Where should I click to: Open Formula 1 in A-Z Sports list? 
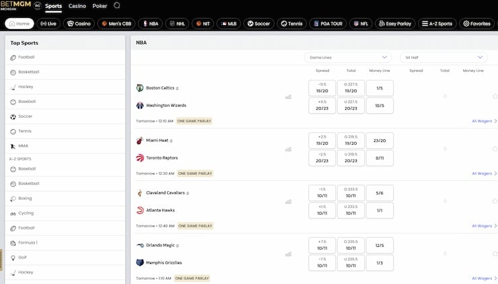(65, 243)
